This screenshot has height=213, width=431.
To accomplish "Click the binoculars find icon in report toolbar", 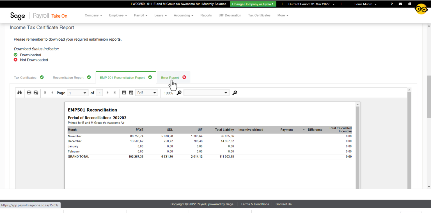I will [20, 93].
